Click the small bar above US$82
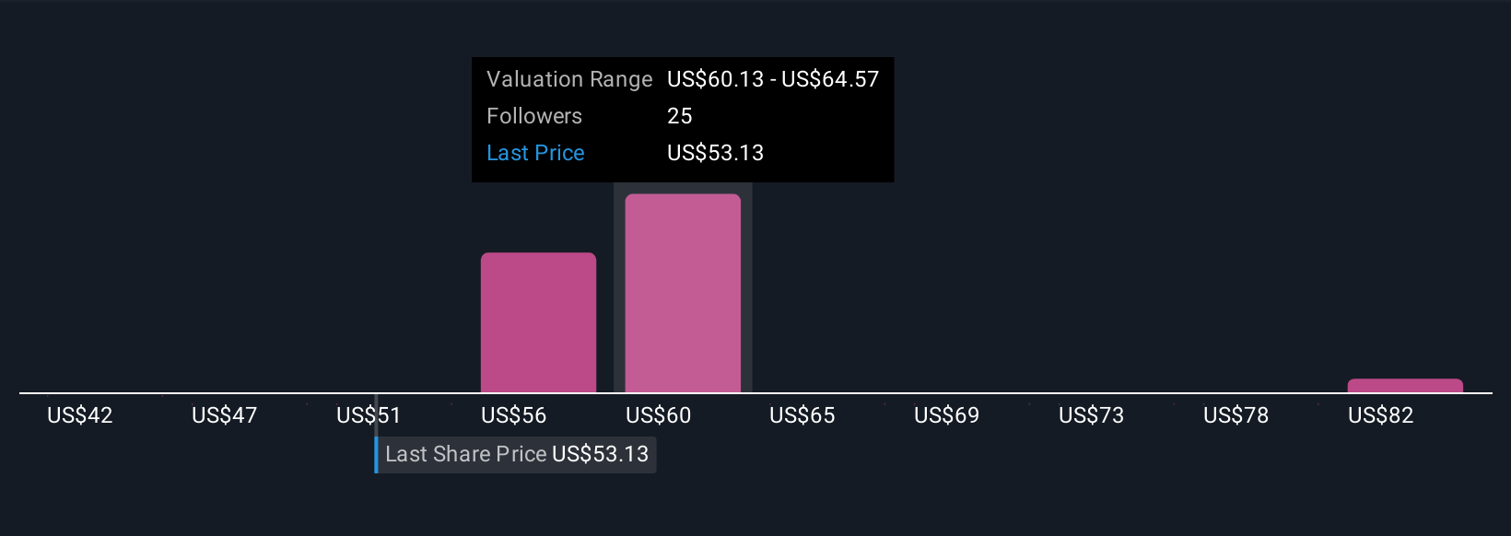The image size is (1511, 536). [1405, 386]
